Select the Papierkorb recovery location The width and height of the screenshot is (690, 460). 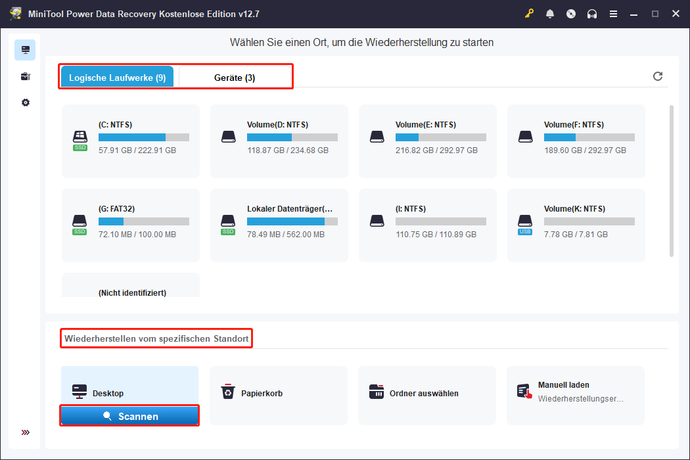tap(278, 395)
